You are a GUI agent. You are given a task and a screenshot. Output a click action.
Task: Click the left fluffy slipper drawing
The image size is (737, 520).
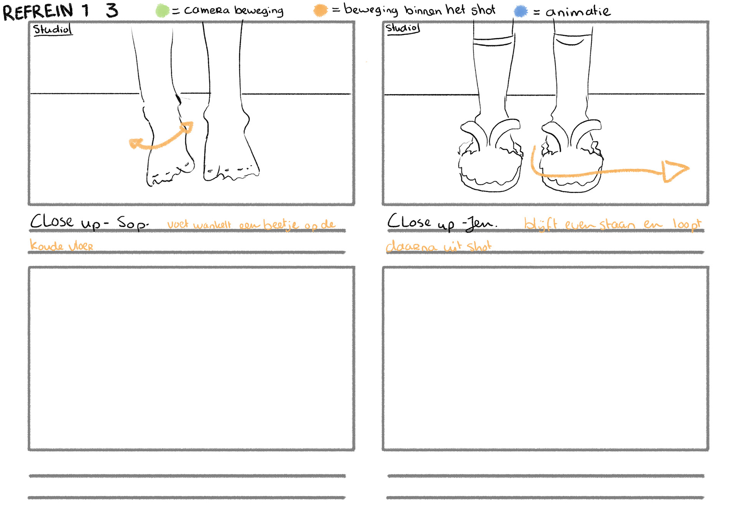coord(490,165)
